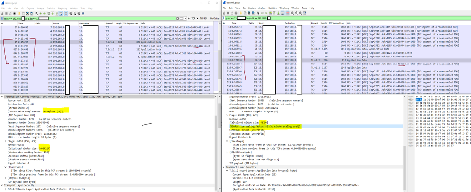The width and height of the screenshot is (471, 192).
Task: Toggle auto-scroll during live capture in receive.pcap toolbar
Action: [62, 13]
